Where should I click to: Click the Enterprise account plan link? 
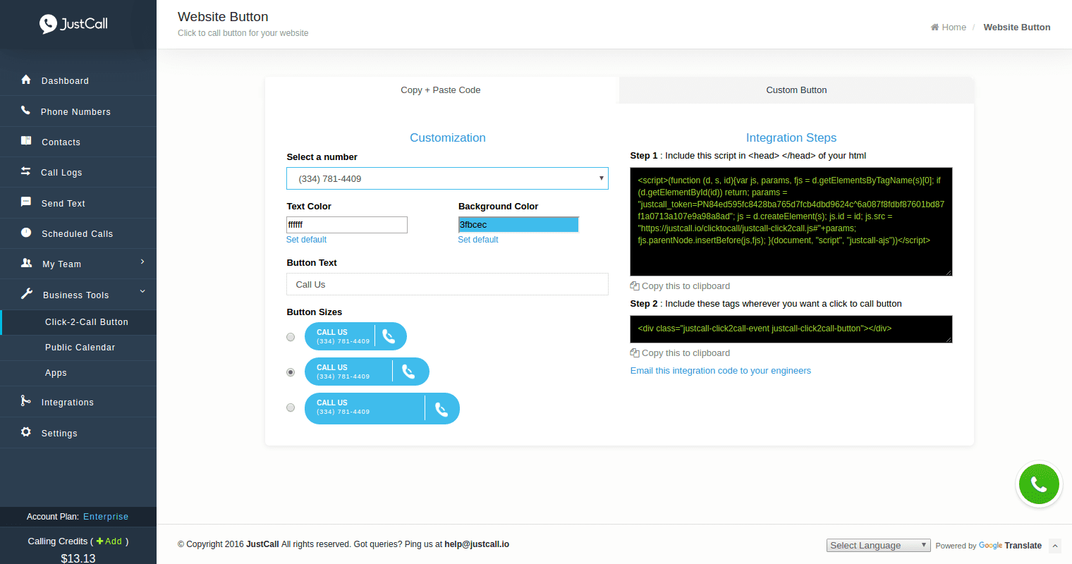[x=106, y=517]
